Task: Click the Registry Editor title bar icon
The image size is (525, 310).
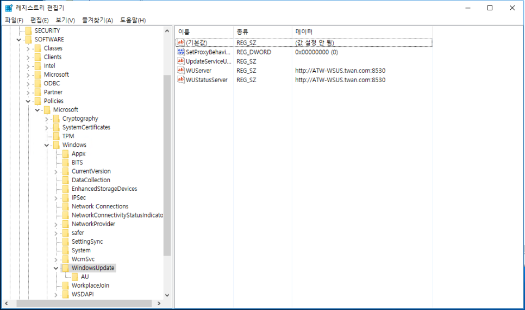Action: (9, 8)
